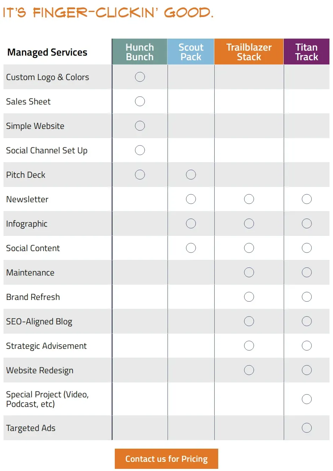Image resolution: width=333 pixels, height=471 pixels.
Task: Select Scout Pack circle for Infographic
Action: (191, 223)
